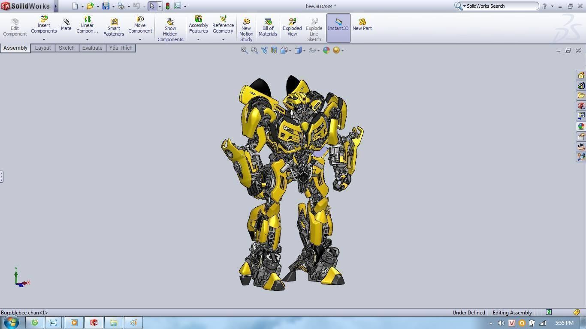The height and width of the screenshot is (329, 586).
Task: Switch to the Assembly tab
Action: coord(15,48)
